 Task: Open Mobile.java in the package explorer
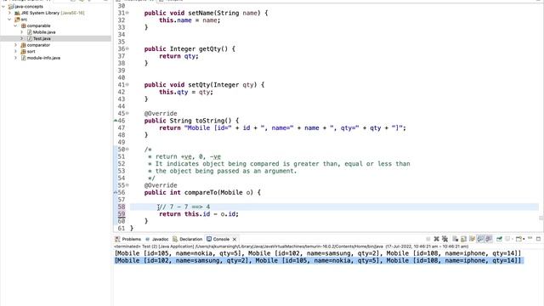click(44, 32)
